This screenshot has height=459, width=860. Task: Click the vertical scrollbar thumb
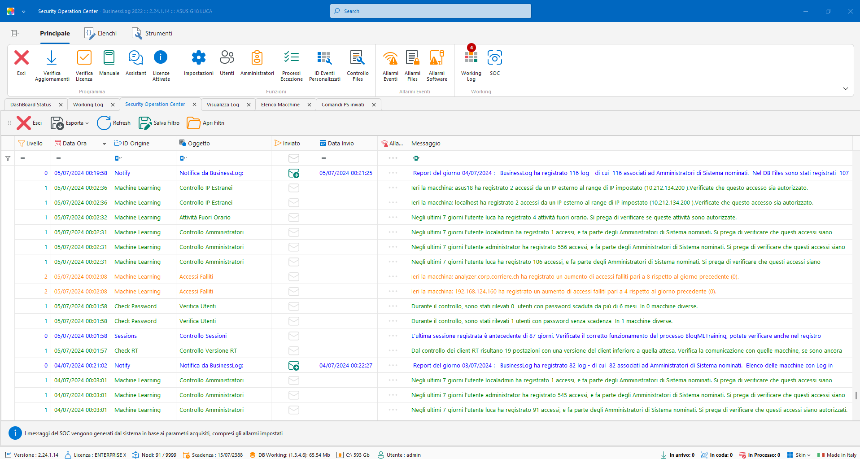click(856, 395)
